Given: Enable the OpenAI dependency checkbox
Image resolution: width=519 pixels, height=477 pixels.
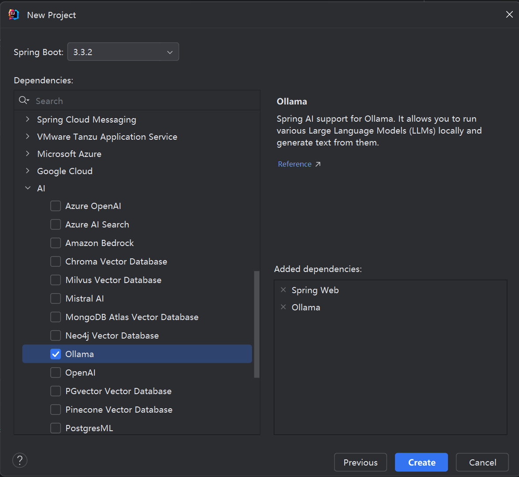Looking at the screenshot, I should point(56,373).
